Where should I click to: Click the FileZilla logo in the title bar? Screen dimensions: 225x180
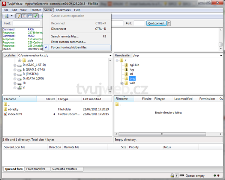tap(4, 4)
